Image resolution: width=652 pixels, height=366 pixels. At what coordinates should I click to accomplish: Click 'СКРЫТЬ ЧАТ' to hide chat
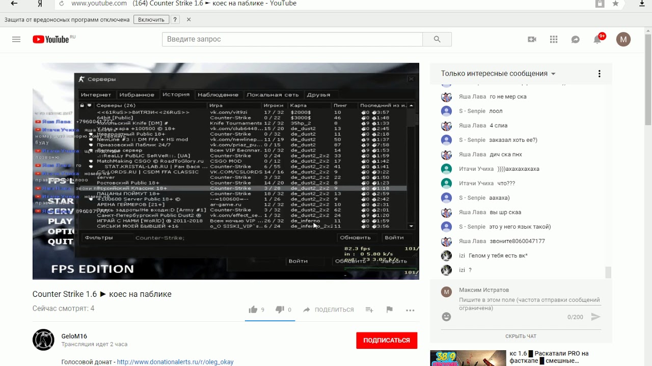pos(521,336)
